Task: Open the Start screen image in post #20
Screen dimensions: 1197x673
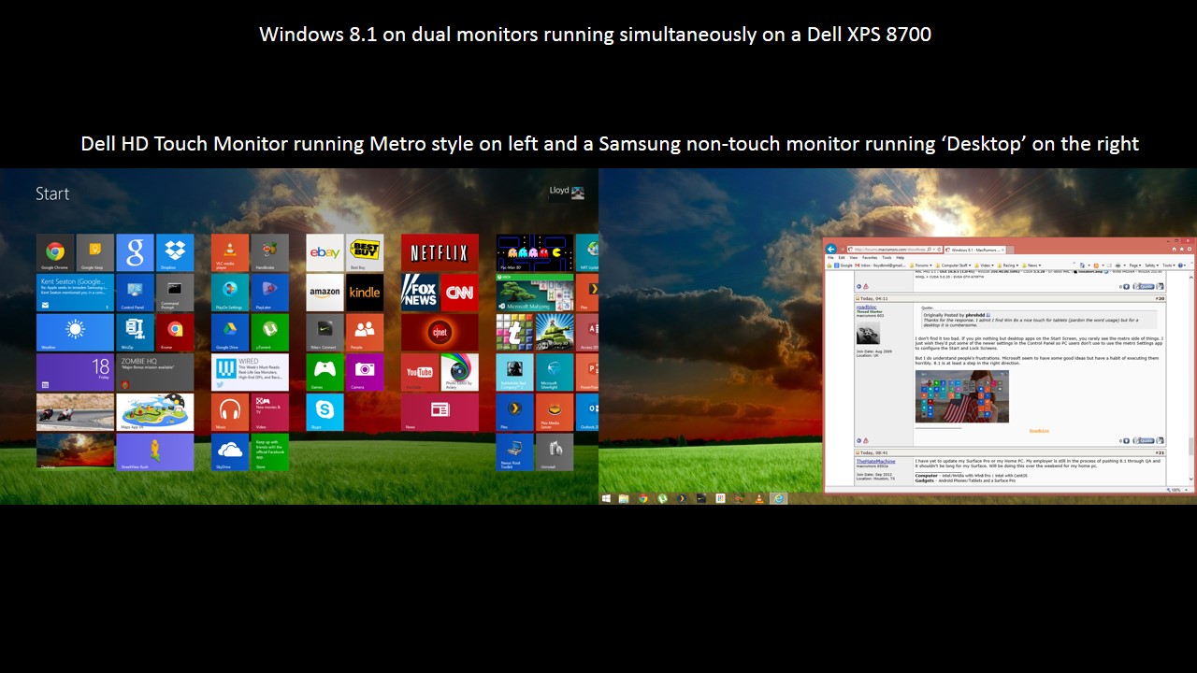Action: pos(962,396)
